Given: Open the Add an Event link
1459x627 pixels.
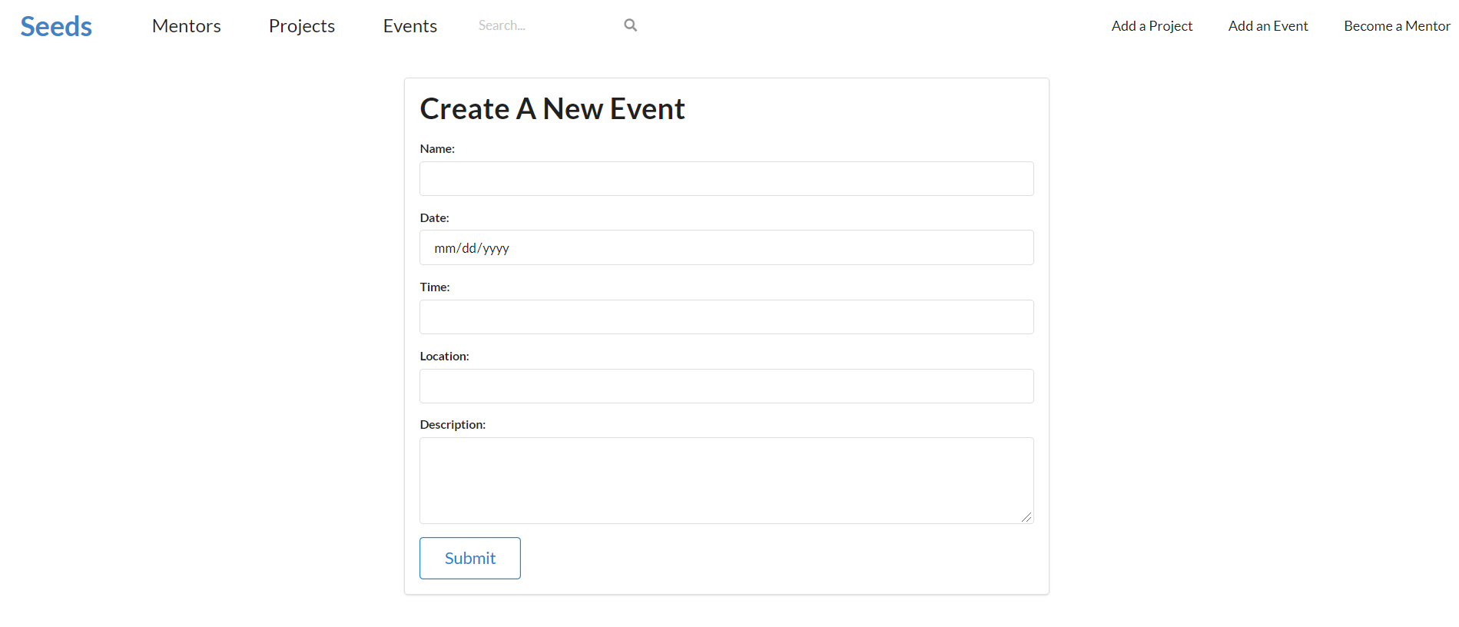Looking at the screenshot, I should [1268, 26].
